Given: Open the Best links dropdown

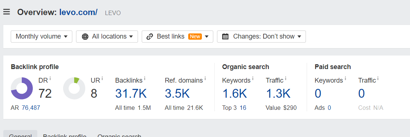Looking at the screenshot, I should 178,36.
